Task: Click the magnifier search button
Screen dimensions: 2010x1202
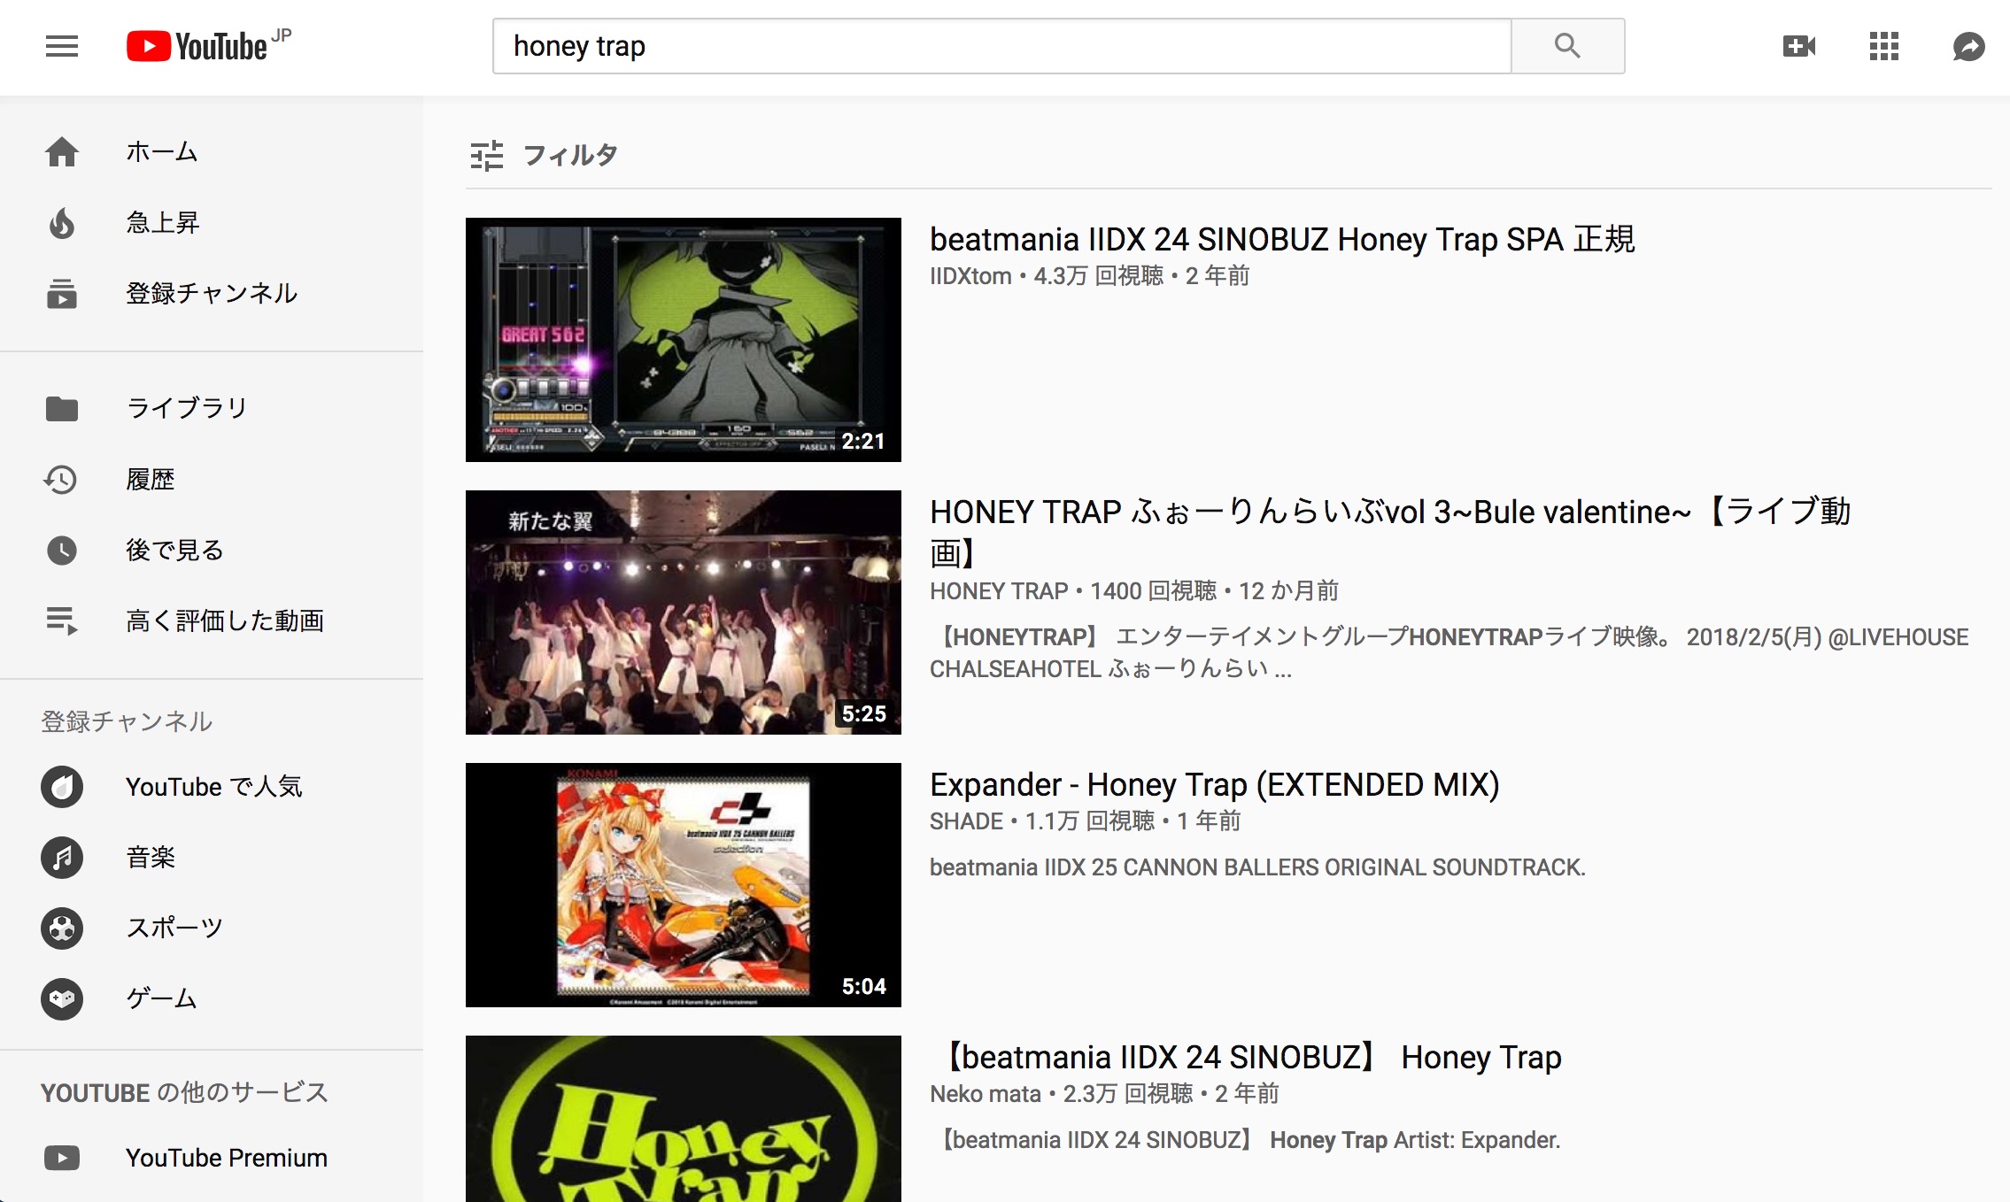Action: (1567, 46)
